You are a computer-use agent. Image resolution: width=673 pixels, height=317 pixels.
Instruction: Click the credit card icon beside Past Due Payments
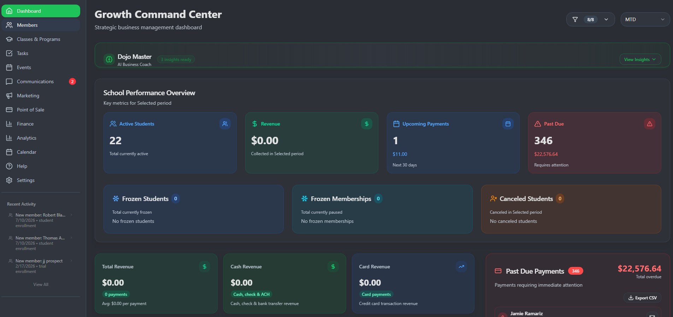[498, 271]
